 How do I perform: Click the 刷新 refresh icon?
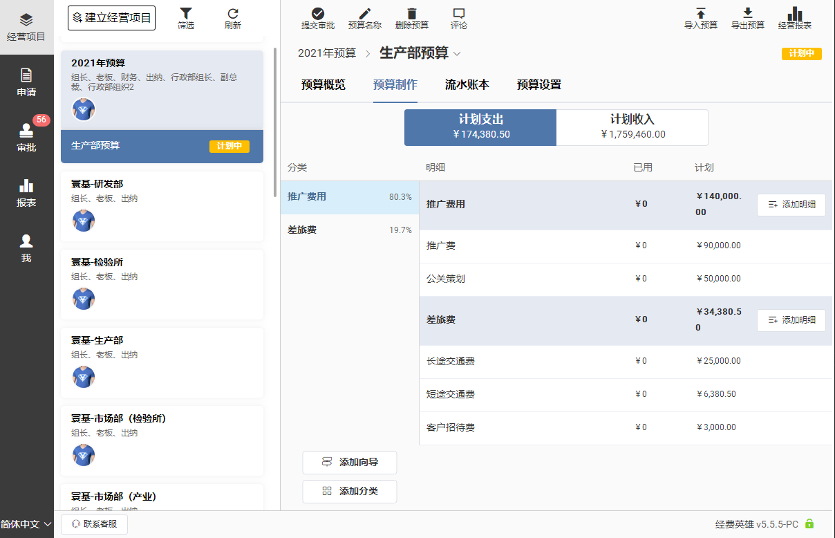tap(233, 14)
